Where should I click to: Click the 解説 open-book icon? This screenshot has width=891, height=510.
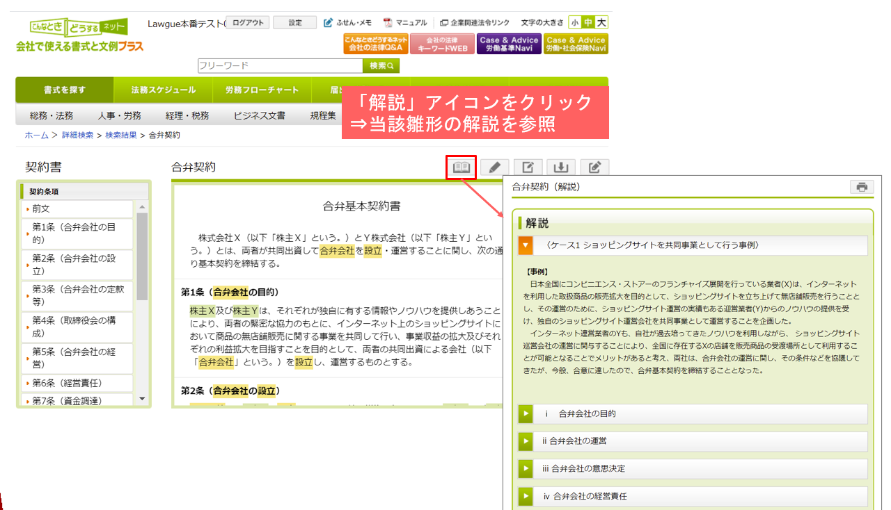click(462, 167)
